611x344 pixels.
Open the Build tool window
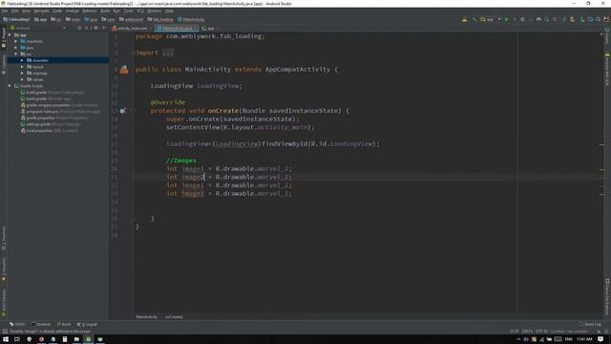[64, 324]
